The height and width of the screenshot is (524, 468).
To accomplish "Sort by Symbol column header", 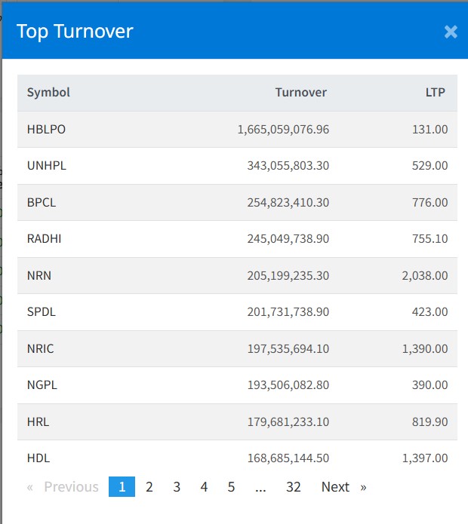I will (48, 93).
